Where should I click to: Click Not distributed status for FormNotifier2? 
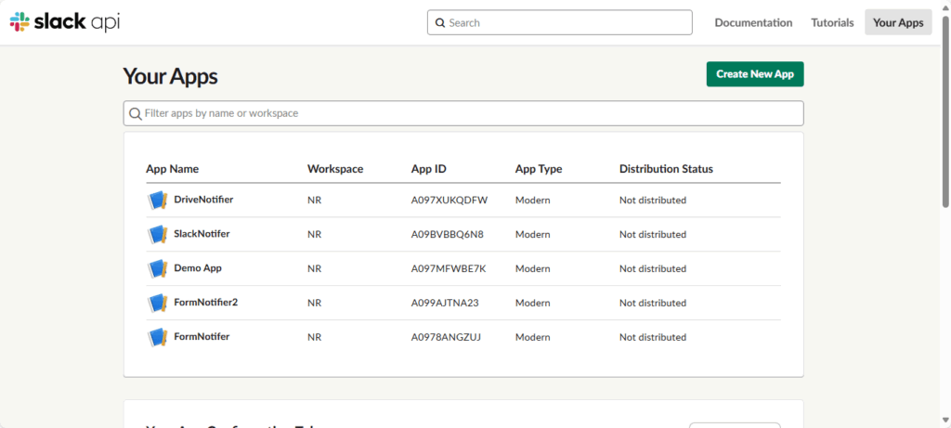pos(653,303)
